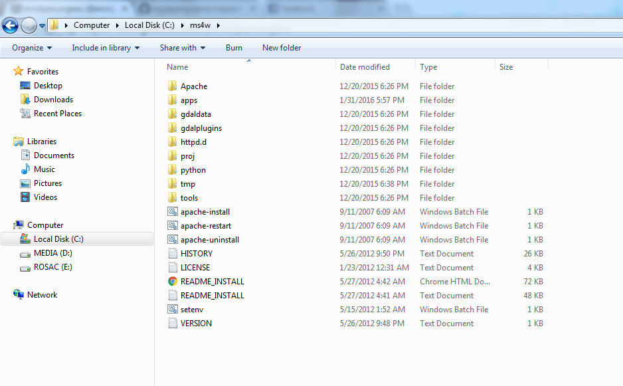Select the apache-restart batch file icon
Image resolution: width=623 pixels, height=386 pixels.
point(173,225)
